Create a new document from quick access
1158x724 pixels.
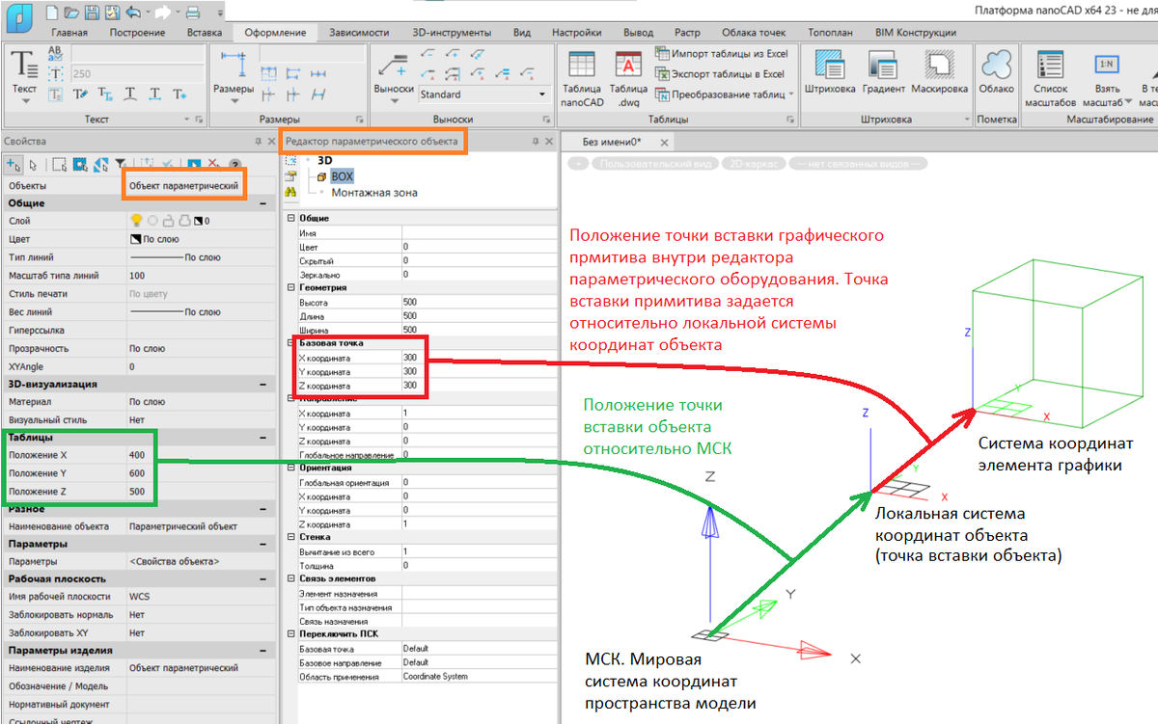coord(51,13)
